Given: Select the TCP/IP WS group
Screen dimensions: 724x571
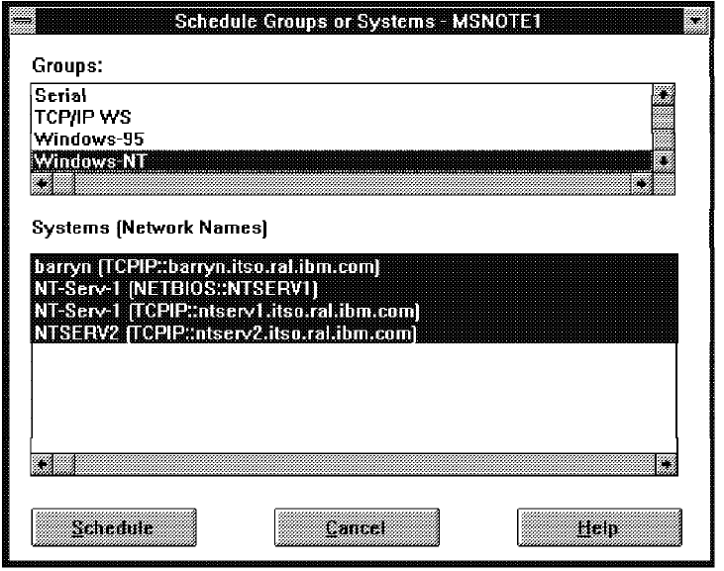Looking at the screenshot, I should tap(342, 117).
